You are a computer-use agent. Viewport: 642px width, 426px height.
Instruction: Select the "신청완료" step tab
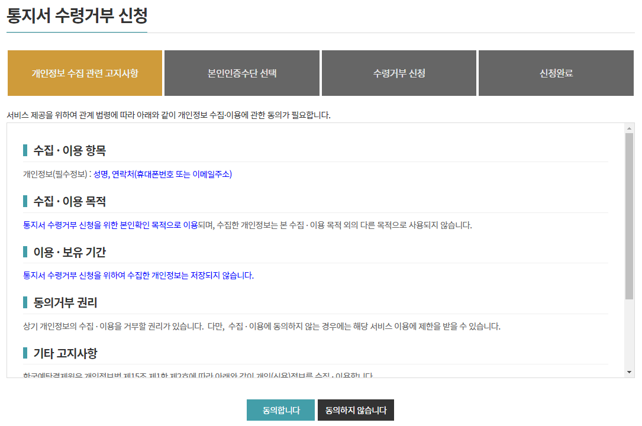556,73
